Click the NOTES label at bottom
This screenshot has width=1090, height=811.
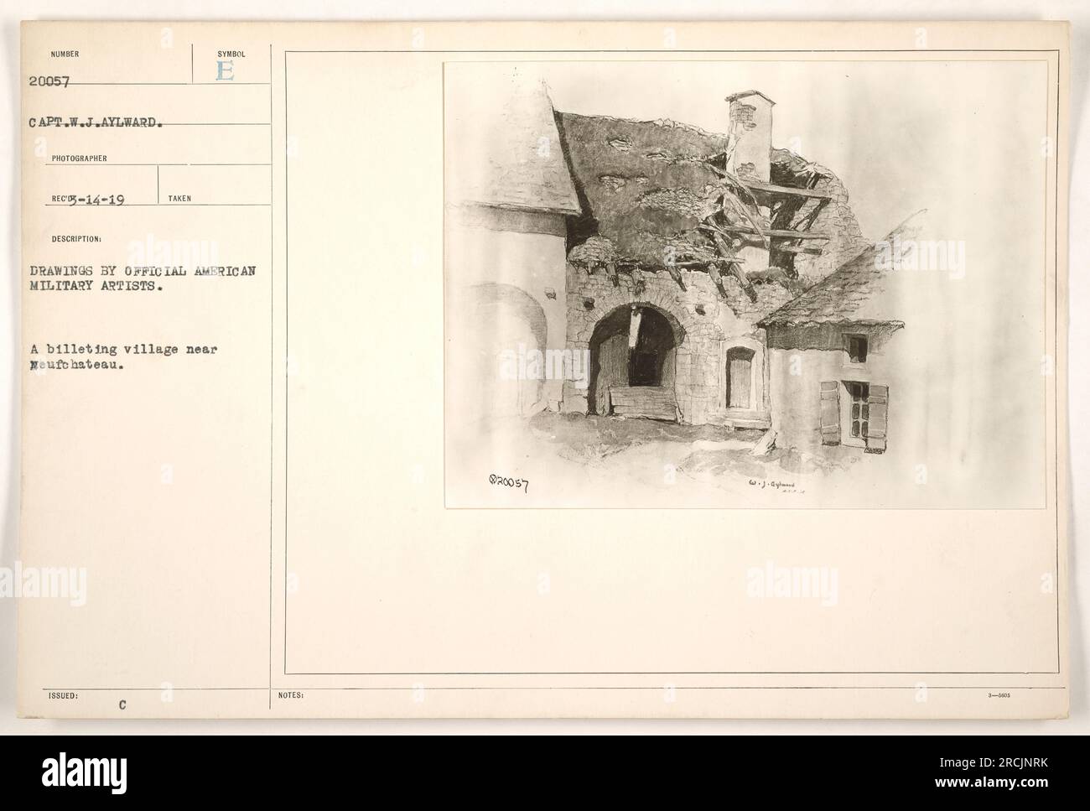tap(287, 694)
